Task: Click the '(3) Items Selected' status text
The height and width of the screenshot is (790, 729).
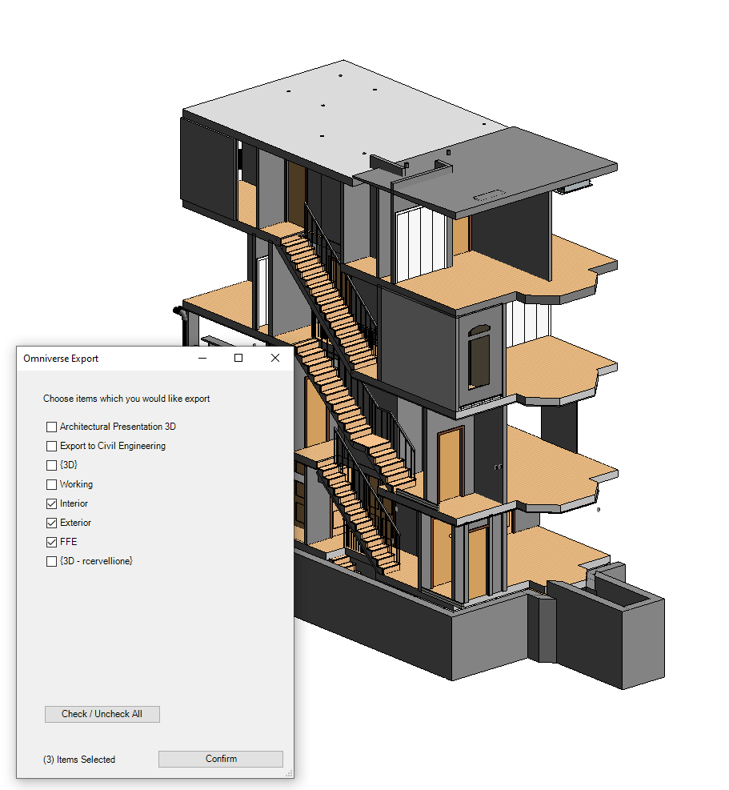Action: (x=79, y=760)
